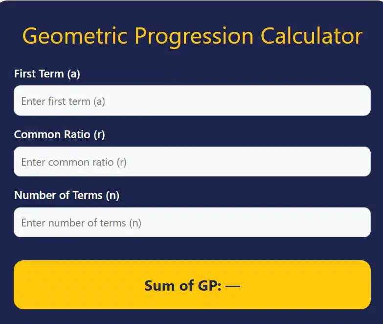Viewport: 383px width, 324px height.
Task: Click the dash in Sum of GP
Action: [x=233, y=286]
